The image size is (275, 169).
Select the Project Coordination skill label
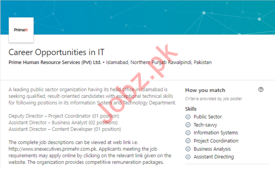216,141
